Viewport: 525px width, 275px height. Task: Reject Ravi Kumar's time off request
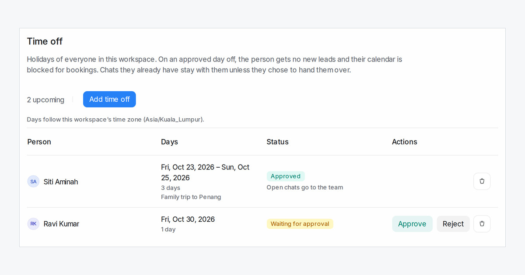pyautogui.click(x=453, y=224)
